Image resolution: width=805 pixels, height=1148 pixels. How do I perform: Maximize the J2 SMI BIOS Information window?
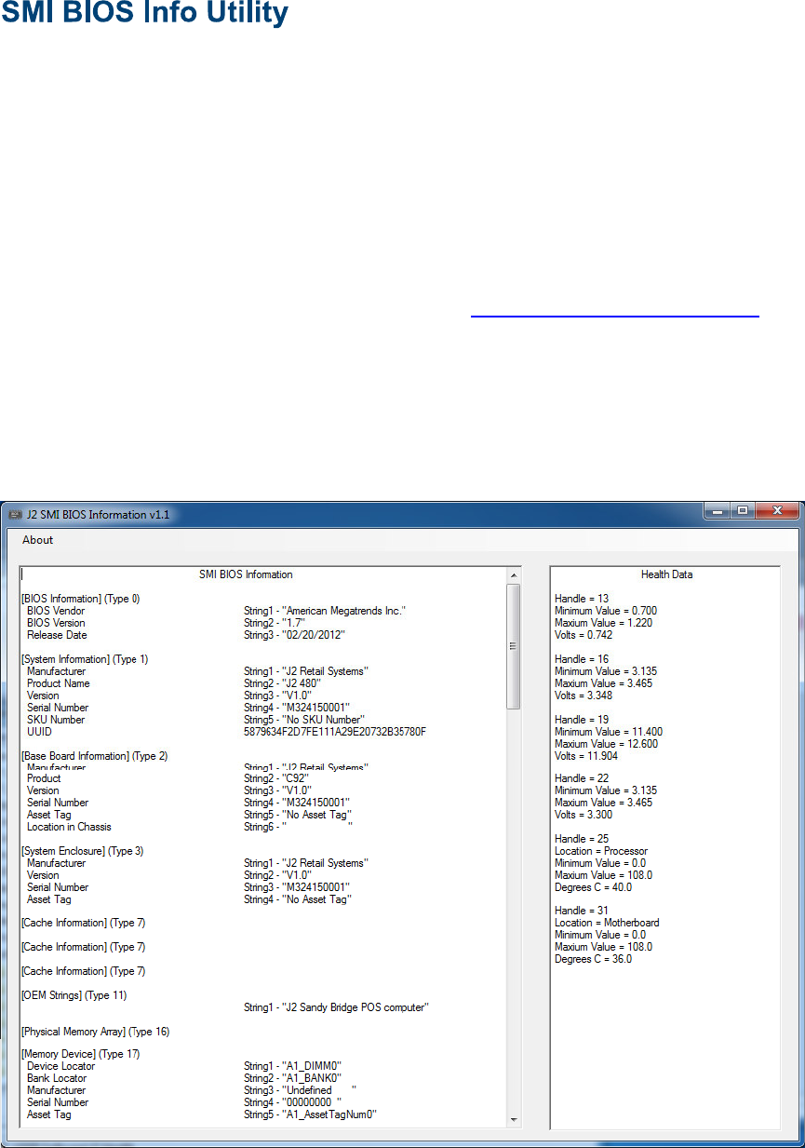tap(742, 511)
